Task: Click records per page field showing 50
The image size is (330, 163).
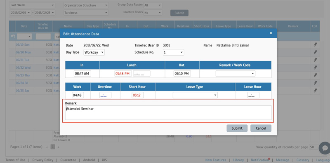Action: (x=314, y=147)
